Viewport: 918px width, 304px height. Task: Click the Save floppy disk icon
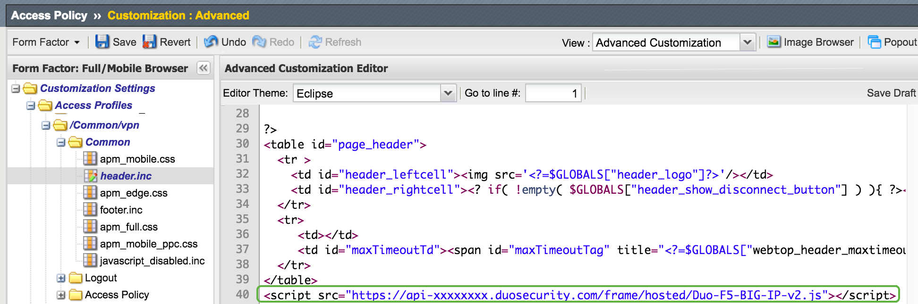pyautogui.click(x=102, y=42)
